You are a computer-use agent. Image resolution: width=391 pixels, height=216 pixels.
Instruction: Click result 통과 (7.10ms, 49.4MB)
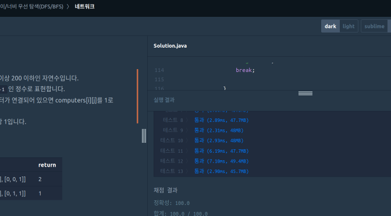[222, 161]
